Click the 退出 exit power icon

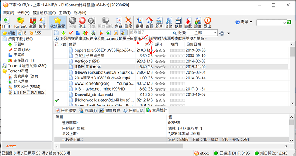coord(208,22)
